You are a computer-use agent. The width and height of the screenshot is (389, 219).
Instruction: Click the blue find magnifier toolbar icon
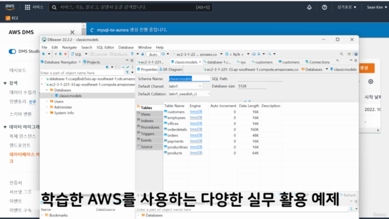(270, 54)
